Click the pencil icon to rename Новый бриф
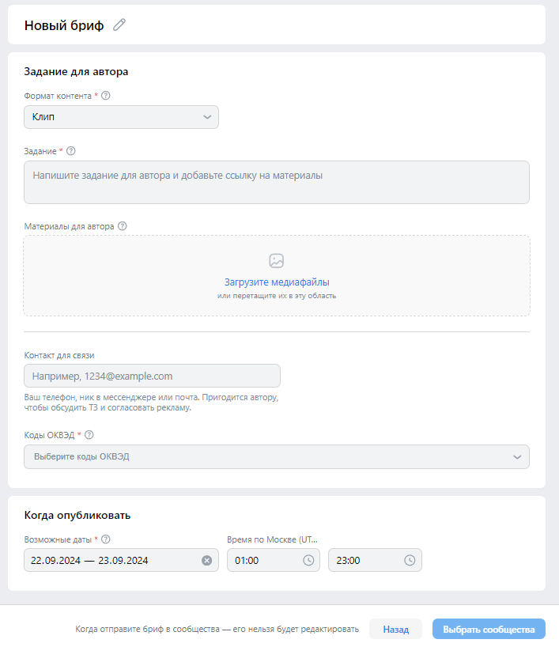Screen dimensions: 559x647 119,25
